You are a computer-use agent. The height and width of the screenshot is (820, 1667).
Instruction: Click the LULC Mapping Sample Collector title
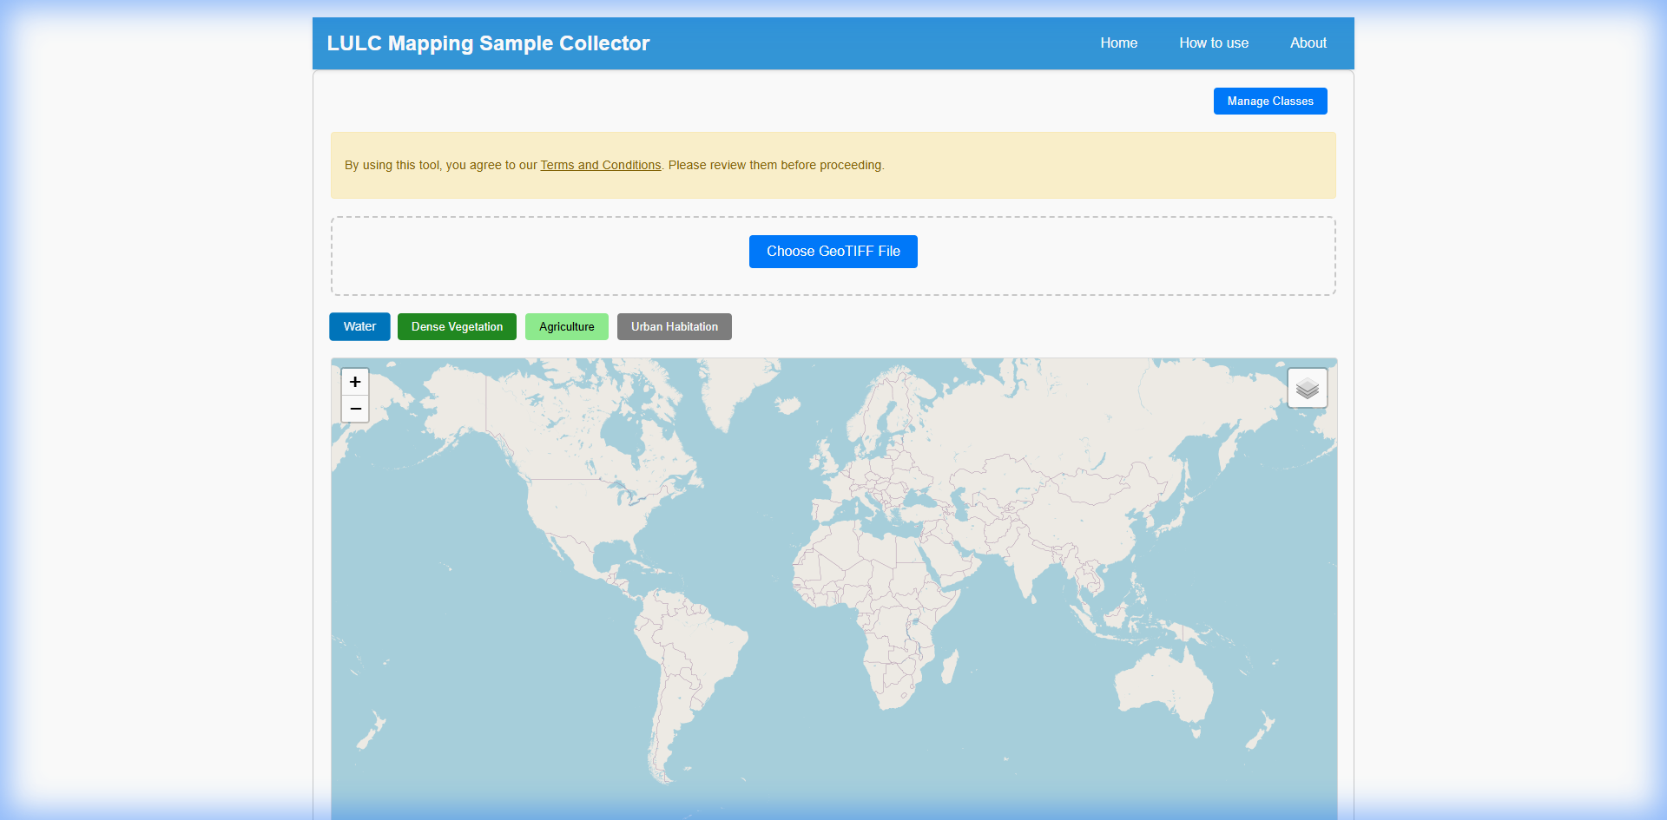pyautogui.click(x=488, y=43)
